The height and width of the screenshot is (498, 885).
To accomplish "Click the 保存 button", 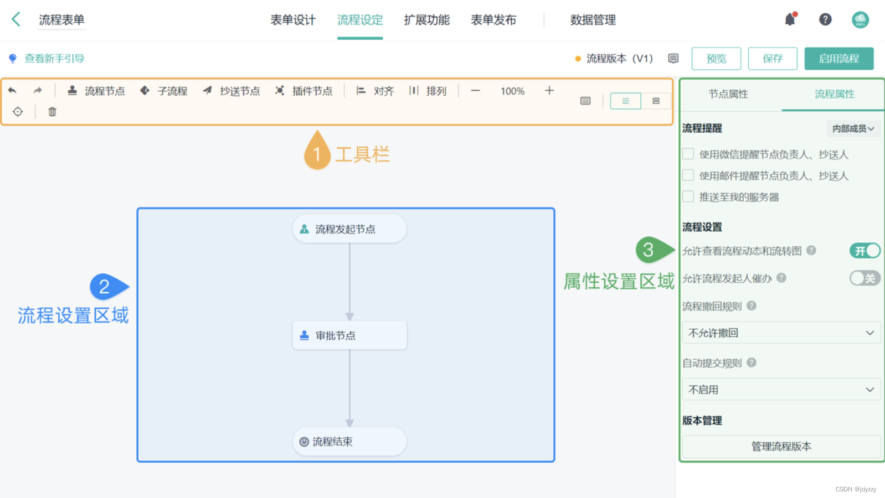I will point(773,59).
